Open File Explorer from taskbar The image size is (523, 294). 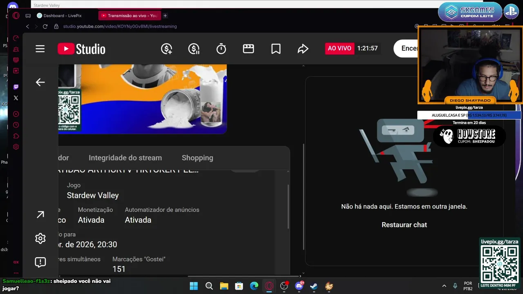click(x=224, y=286)
